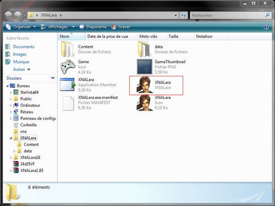Expand the Public tree node

pyautogui.click(x=11, y=99)
